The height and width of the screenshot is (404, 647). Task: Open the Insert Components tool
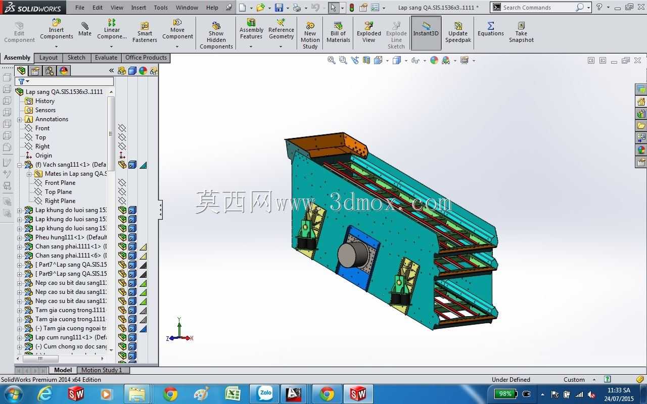(x=57, y=29)
